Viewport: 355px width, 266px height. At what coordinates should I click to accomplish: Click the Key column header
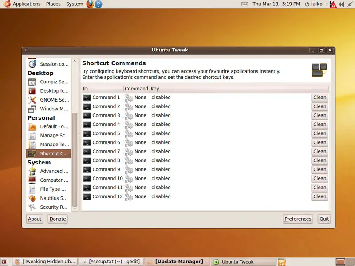[239, 89]
